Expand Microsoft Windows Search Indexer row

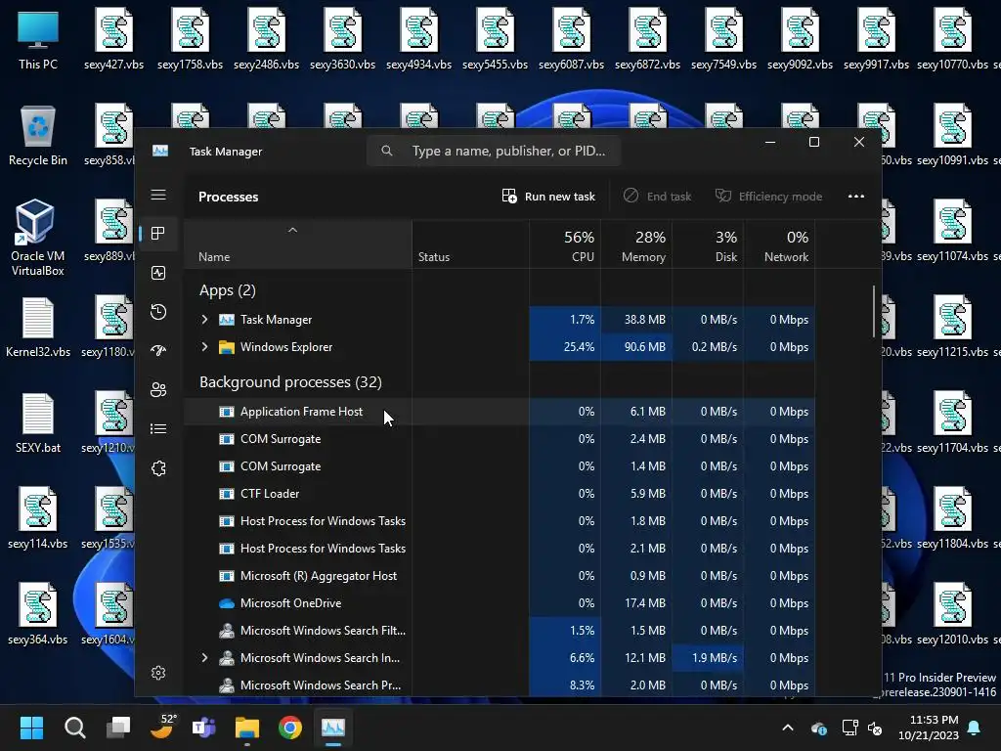pyautogui.click(x=204, y=658)
